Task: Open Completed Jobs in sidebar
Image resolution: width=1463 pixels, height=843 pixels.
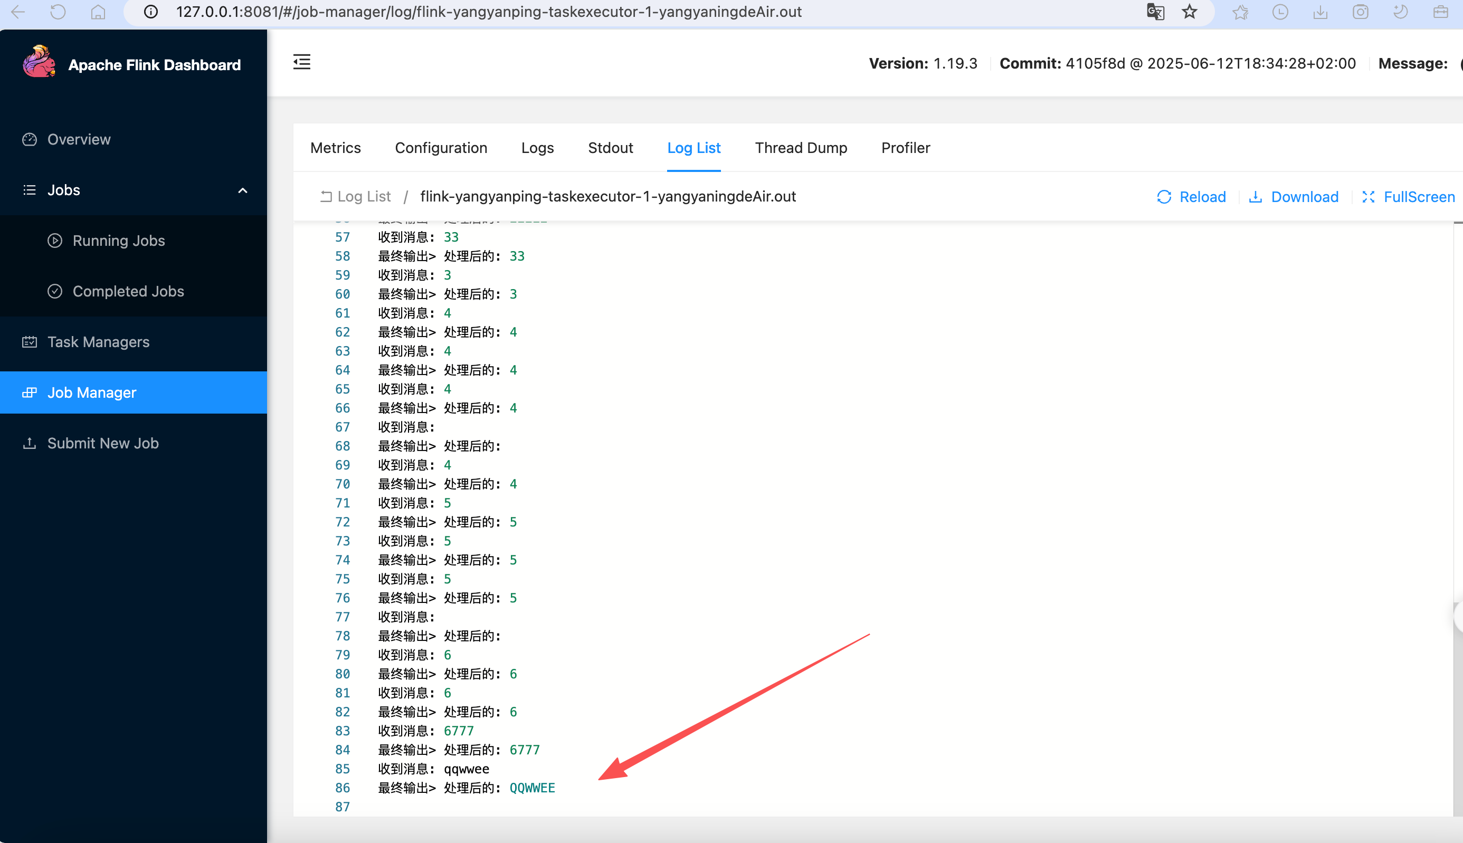Action: [x=128, y=291]
